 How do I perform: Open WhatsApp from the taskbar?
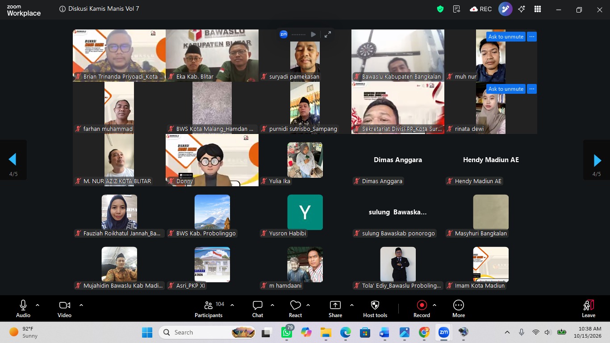(x=287, y=332)
